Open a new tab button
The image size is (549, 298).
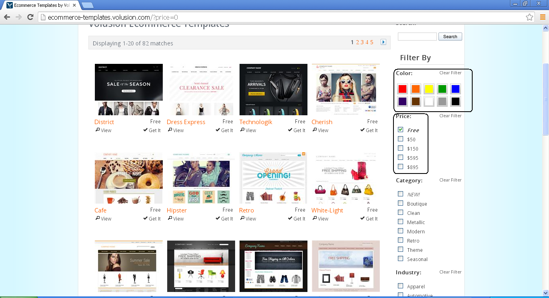pyautogui.click(x=88, y=5)
